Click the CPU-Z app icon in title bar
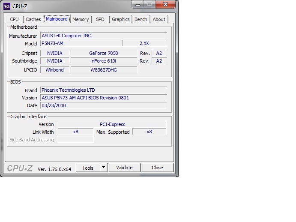Viewport: 296px width, 222px height. (x=7, y=6)
